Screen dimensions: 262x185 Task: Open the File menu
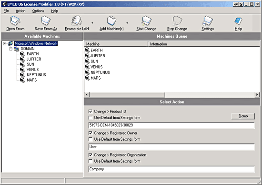pyautogui.click(x=6, y=11)
